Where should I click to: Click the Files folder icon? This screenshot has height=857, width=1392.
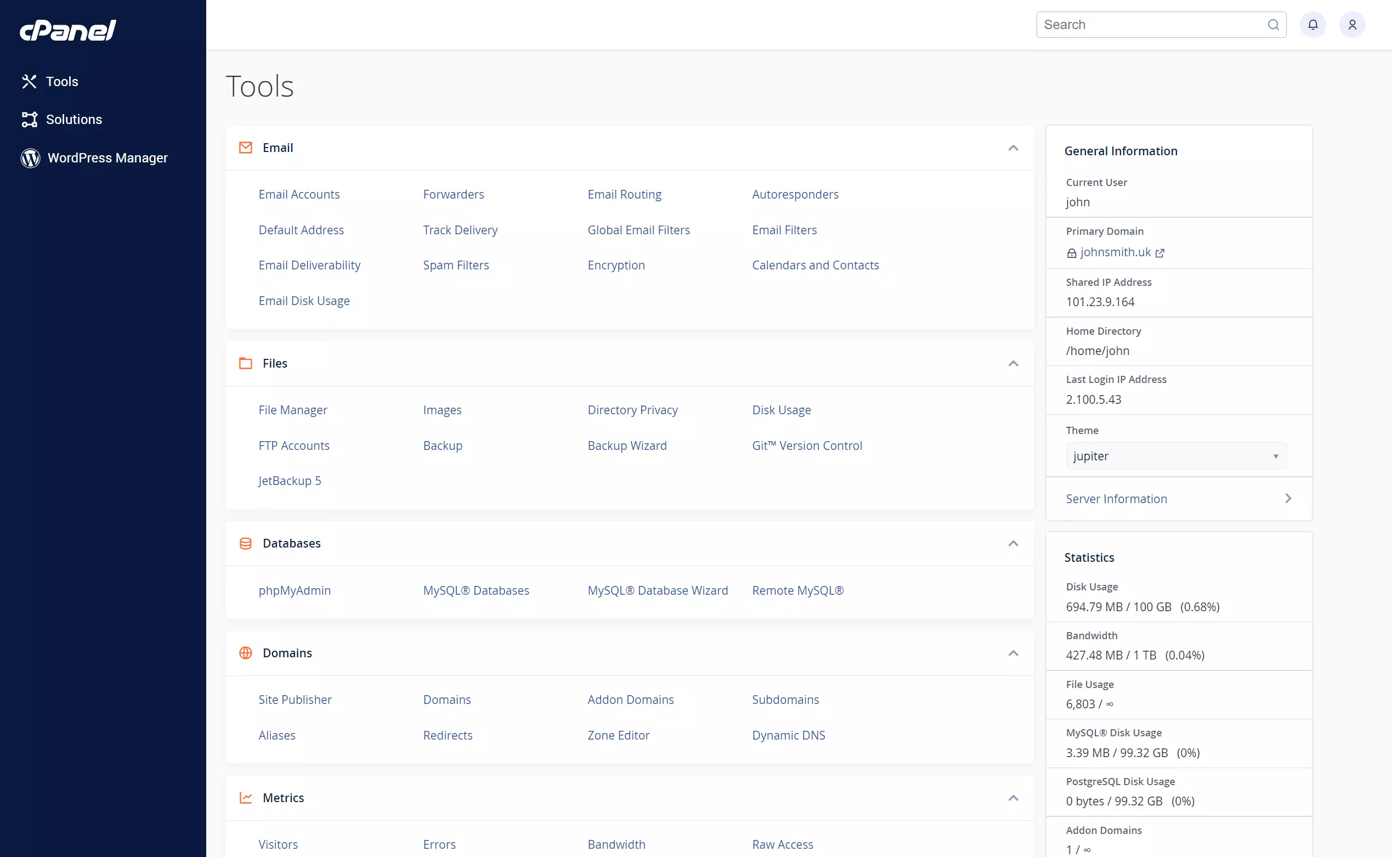click(x=245, y=363)
